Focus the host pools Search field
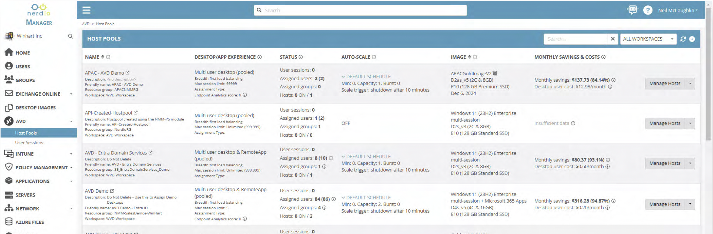Screen dimensions: 713x234 [x=575, y=39]
